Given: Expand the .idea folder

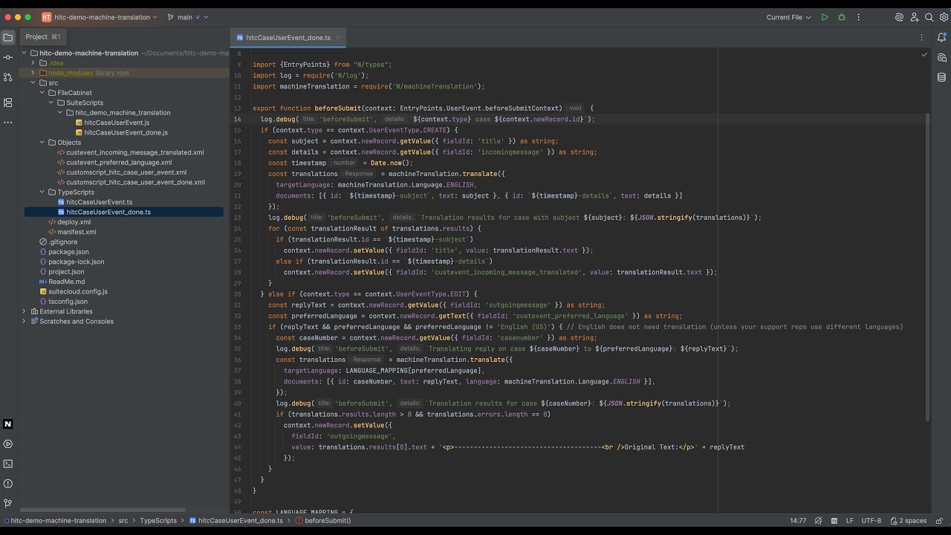Looking at the screenshot, I should (x=33, y=63).
